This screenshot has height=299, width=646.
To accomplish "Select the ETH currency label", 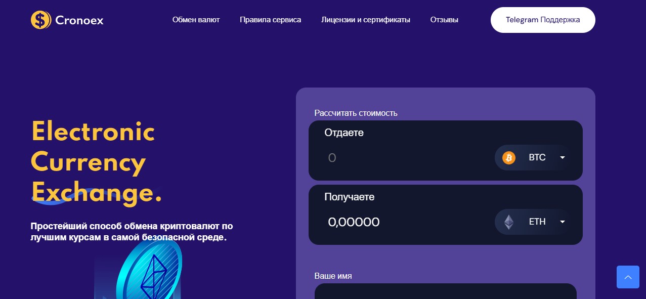I will [537, 222].
